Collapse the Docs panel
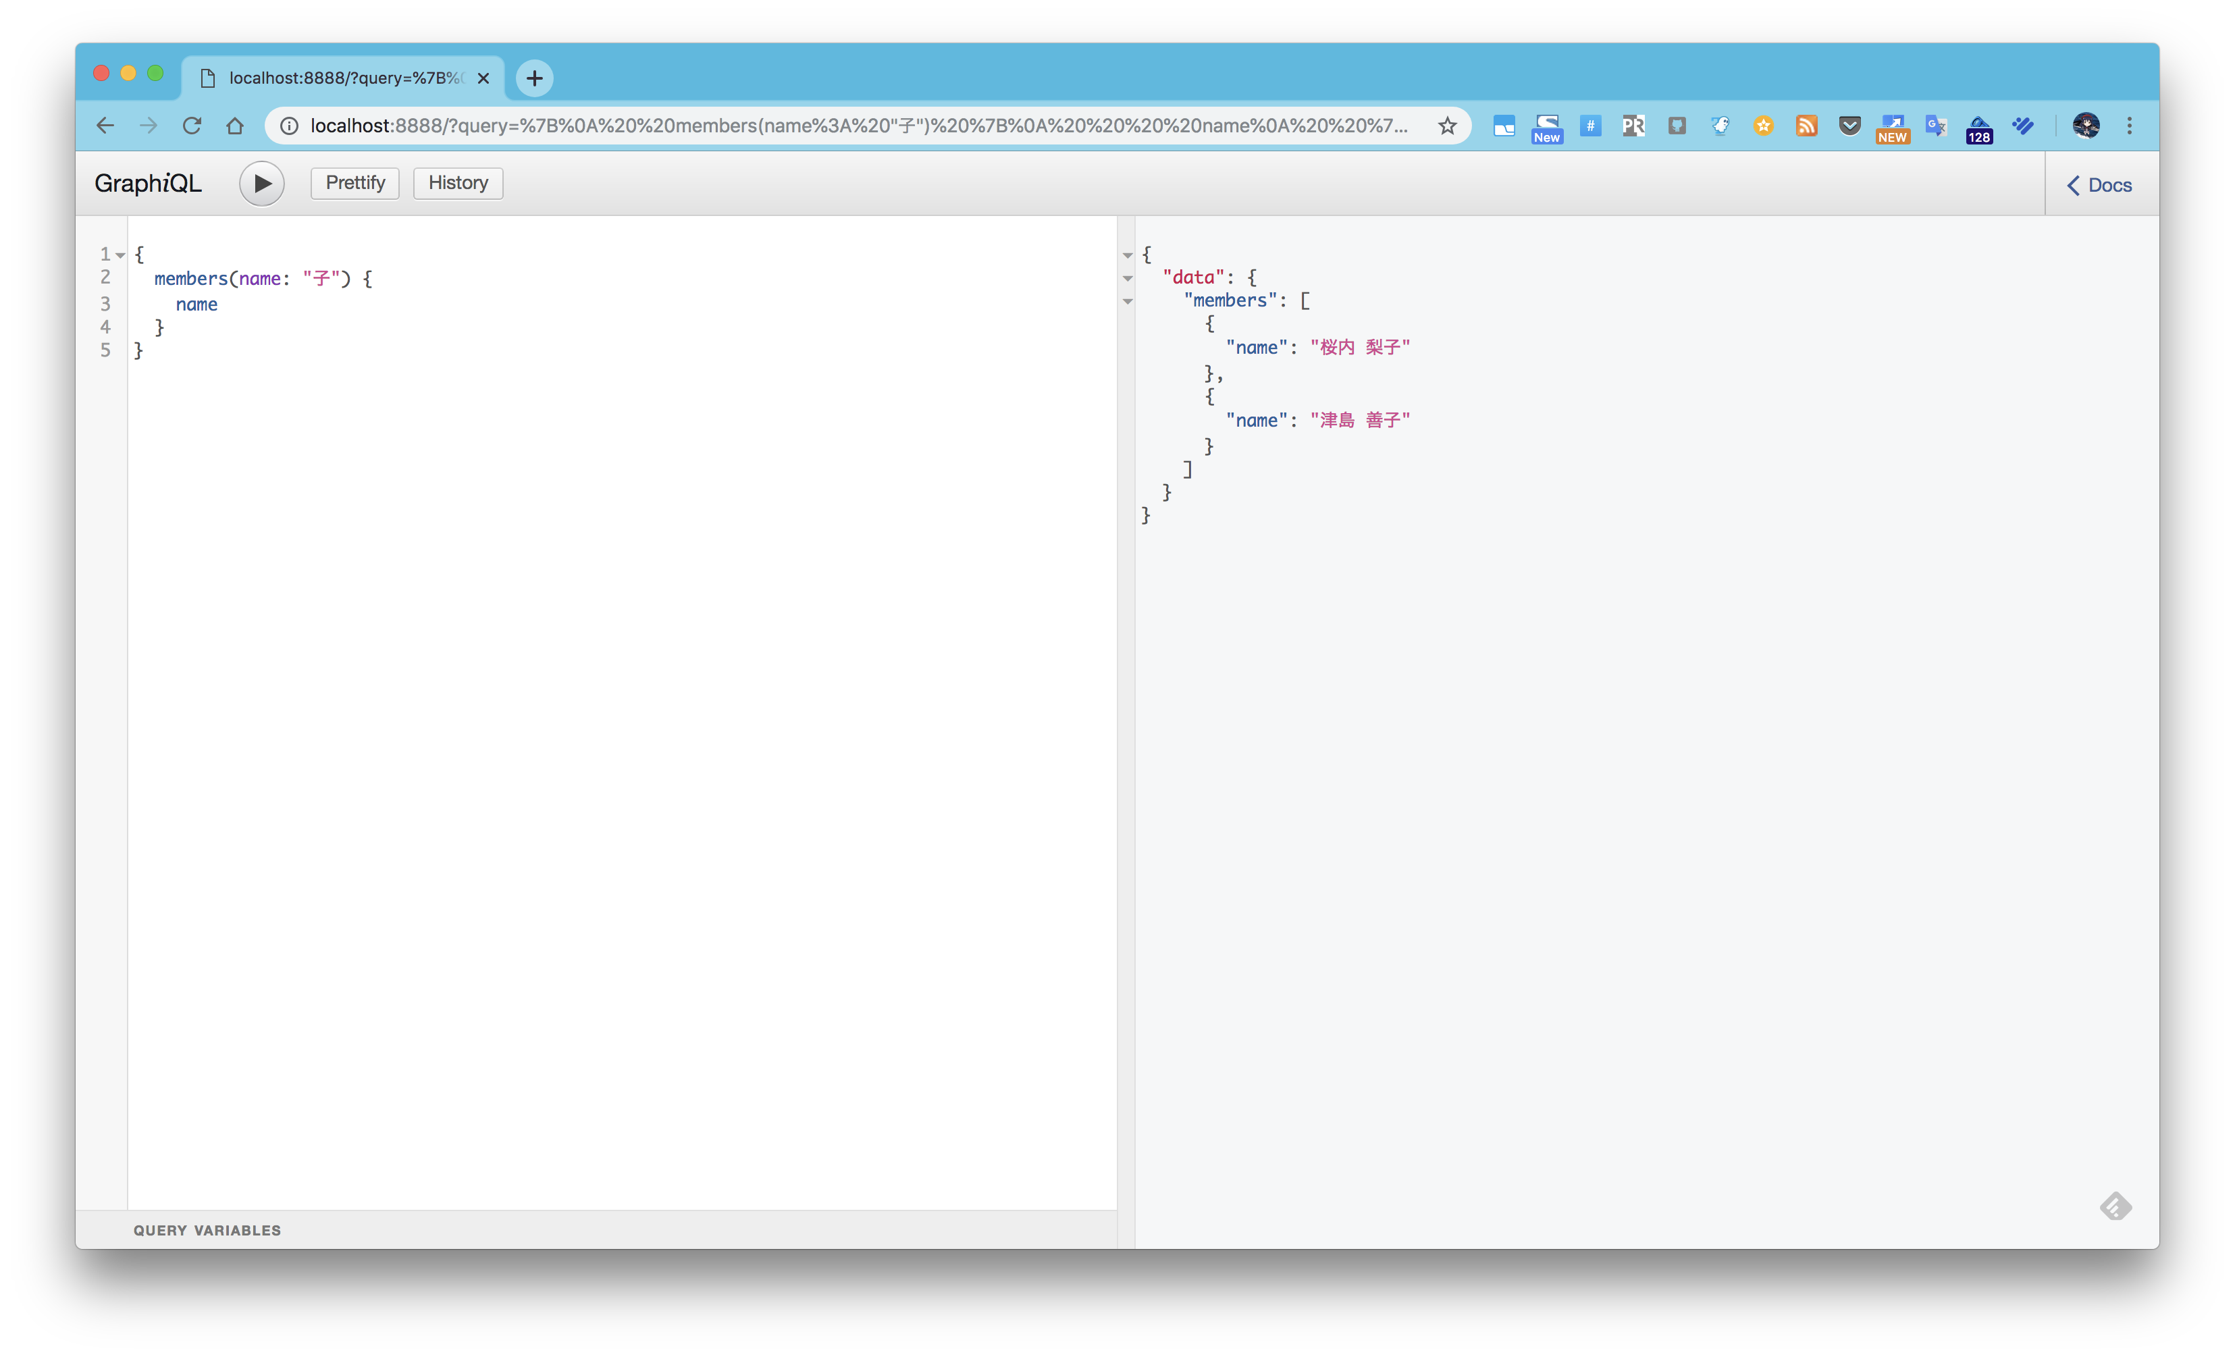The image size is (2235, 1357). tap(2100, 184)
